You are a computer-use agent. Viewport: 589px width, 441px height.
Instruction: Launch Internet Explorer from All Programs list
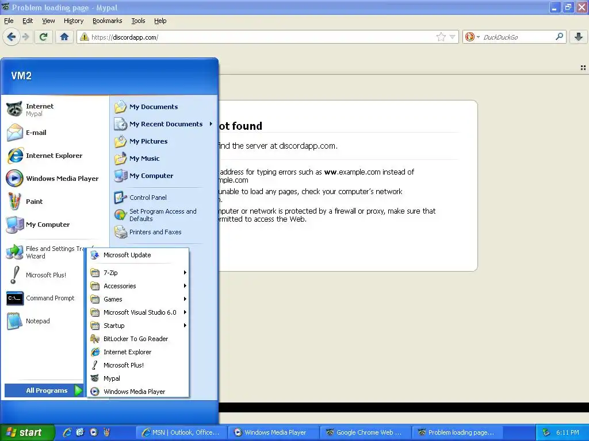tap(138, 352)
